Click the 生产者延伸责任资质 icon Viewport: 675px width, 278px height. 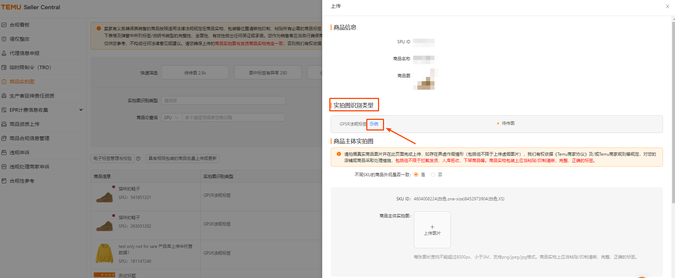4,96
